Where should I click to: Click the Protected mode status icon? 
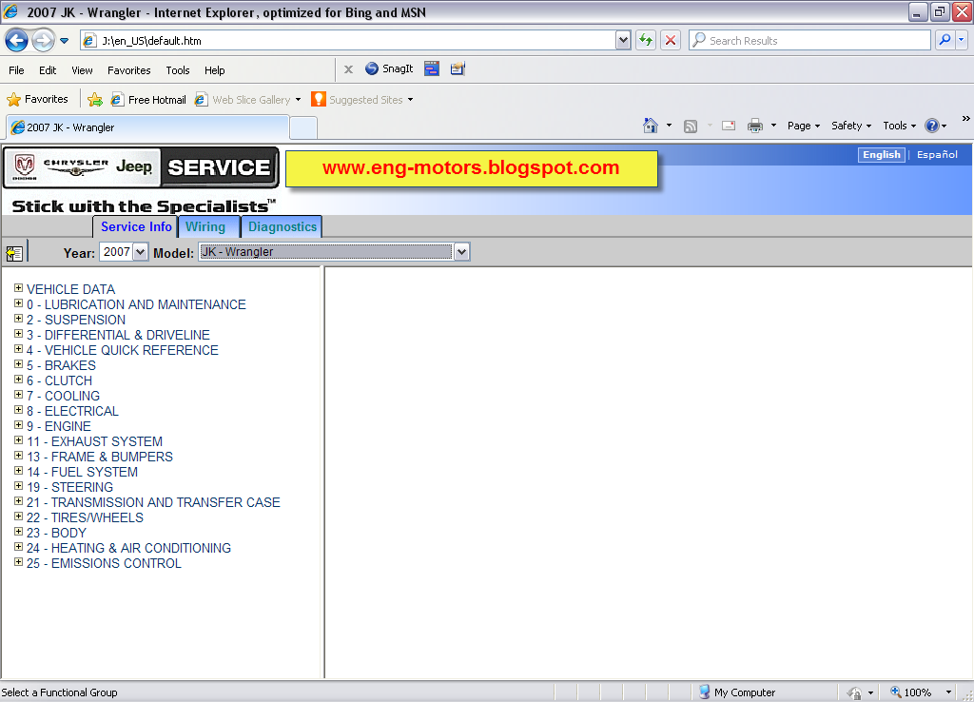(855, 692)
